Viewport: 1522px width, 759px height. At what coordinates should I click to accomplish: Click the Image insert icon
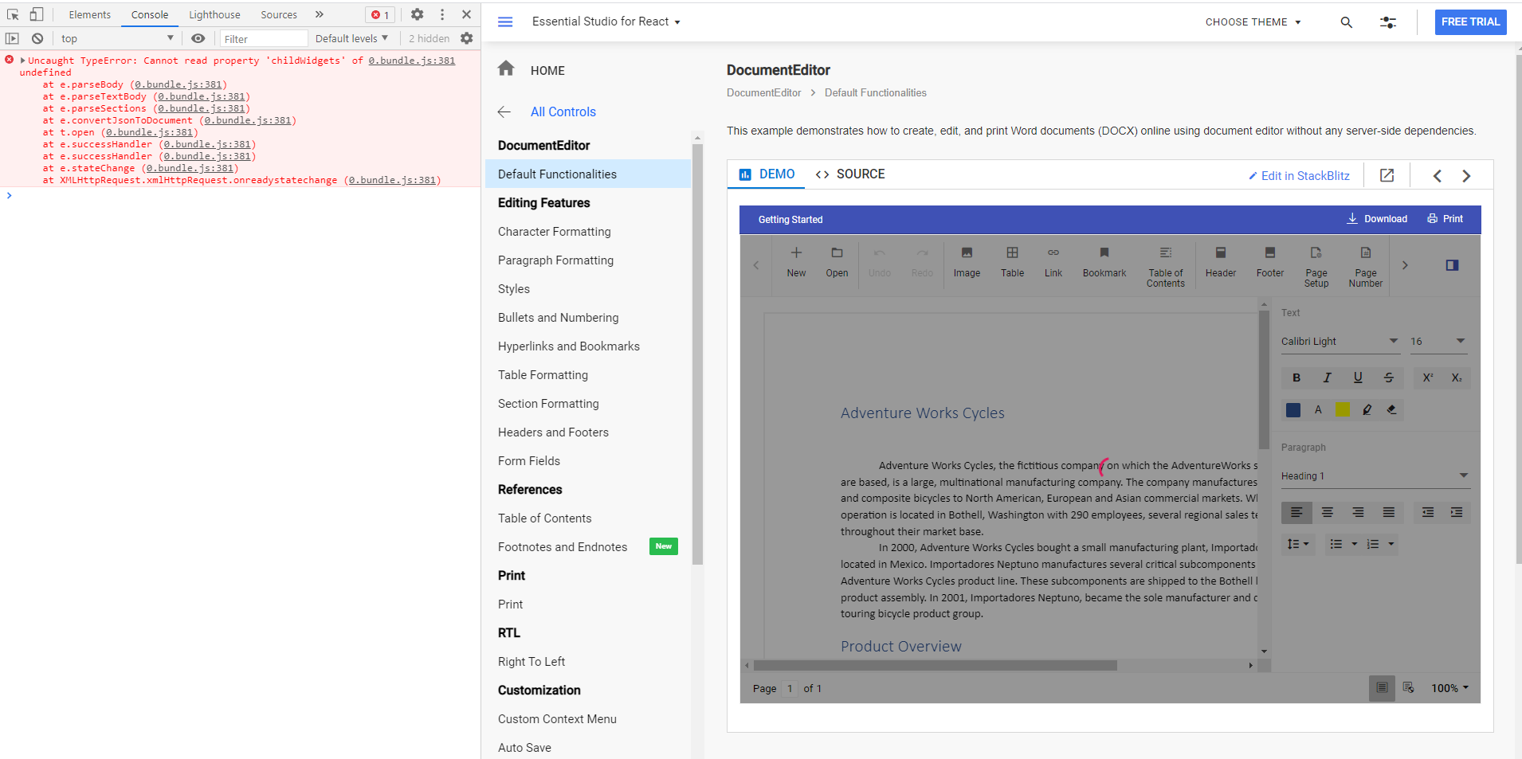click(967, 262)
